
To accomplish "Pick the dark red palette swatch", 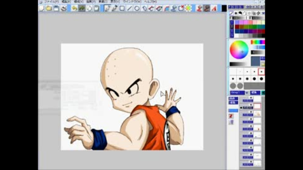I will (x=237, y=27).
